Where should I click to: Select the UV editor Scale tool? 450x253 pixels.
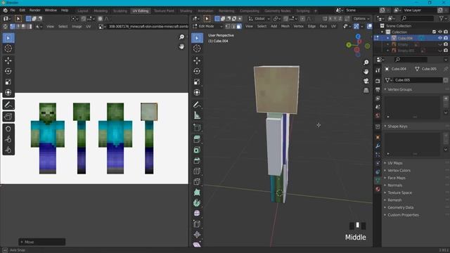(8, 82)
